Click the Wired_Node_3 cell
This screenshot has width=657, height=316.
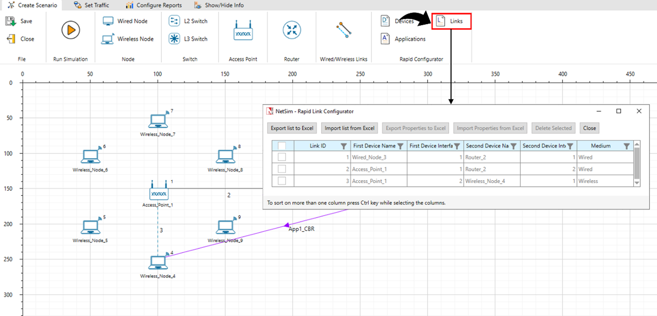(x=378, y=157)
